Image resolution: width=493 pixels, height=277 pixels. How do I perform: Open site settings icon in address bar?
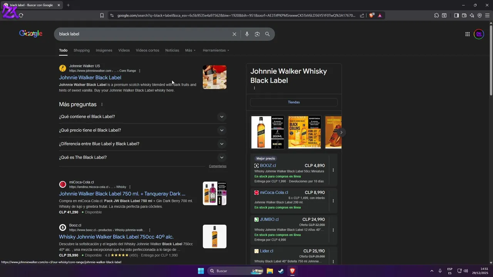pyautogui.click(x=112, y=15)
